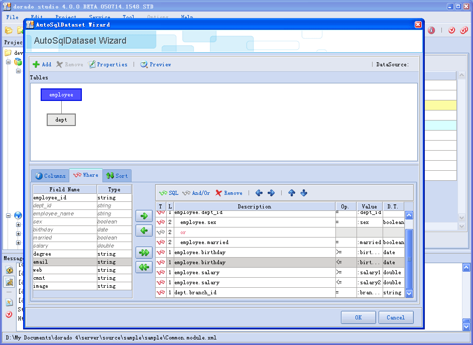Increase condition level with right arrow
The width and height of the screenshot is (473, 345).
pos(271,193)
